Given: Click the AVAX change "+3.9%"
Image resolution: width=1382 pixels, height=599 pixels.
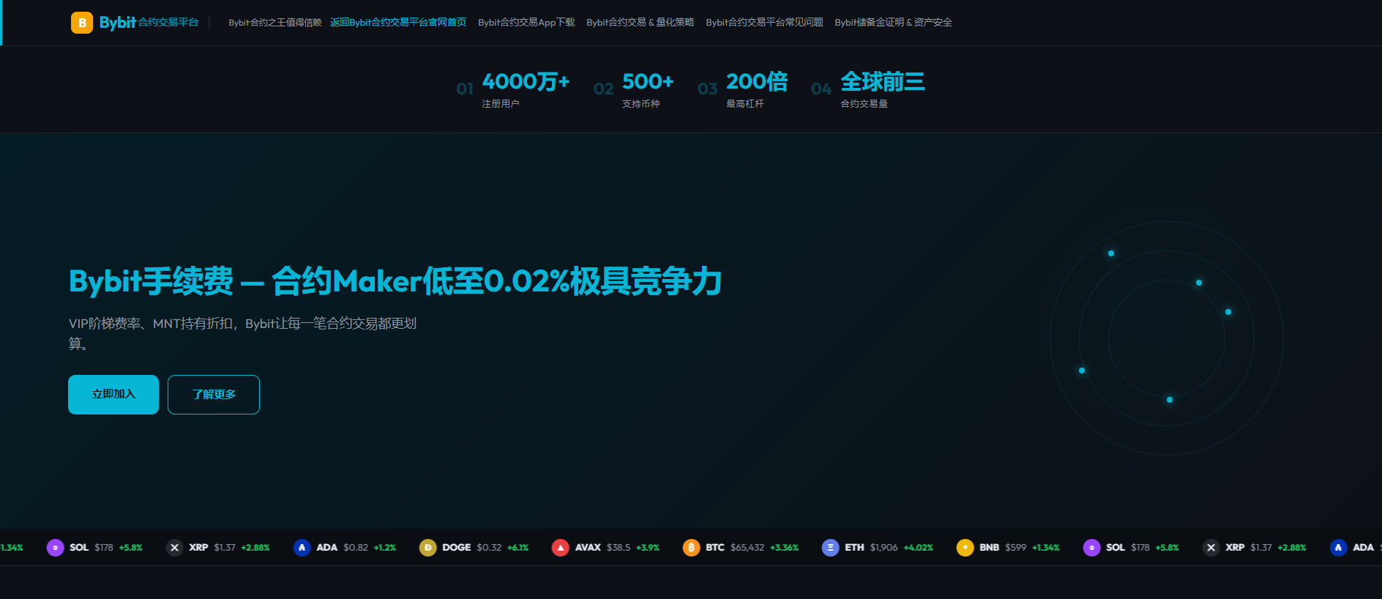Looking at the screenshot, I should point(648,548).
